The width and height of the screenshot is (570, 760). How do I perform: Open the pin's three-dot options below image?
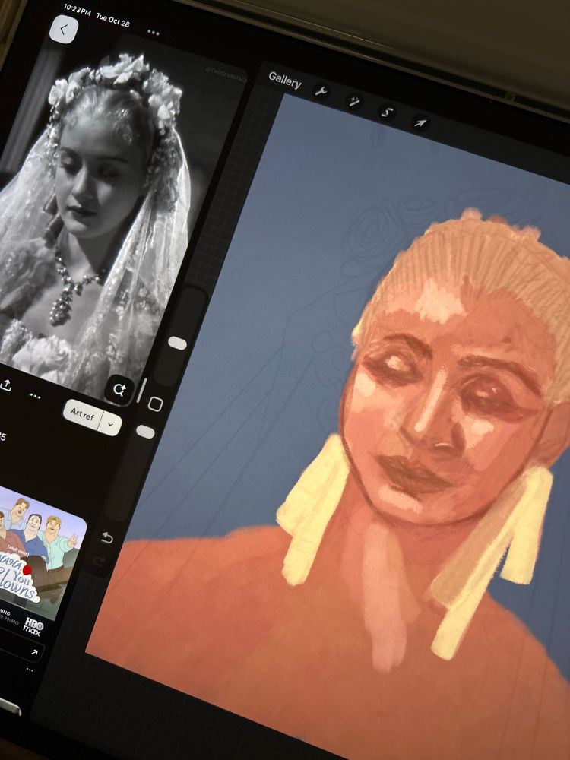[35, 396]
